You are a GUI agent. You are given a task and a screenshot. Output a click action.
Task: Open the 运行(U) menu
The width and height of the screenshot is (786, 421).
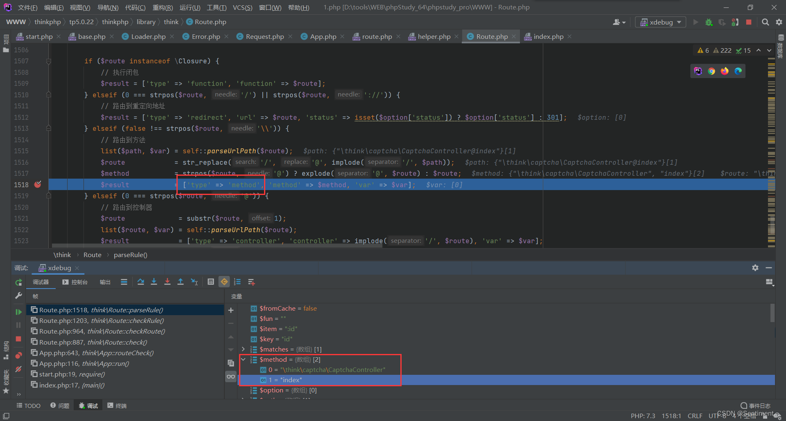pyautogui.click(x=190, y=7)
